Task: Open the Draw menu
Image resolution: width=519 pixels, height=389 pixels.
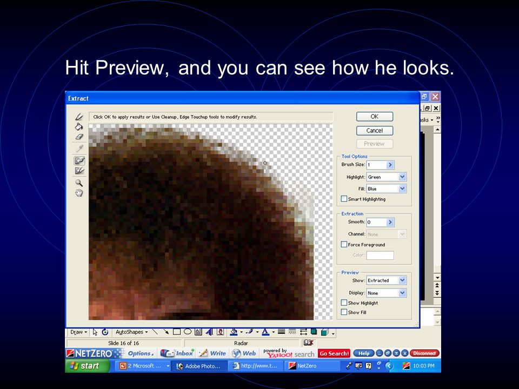Action: (78, 332)
